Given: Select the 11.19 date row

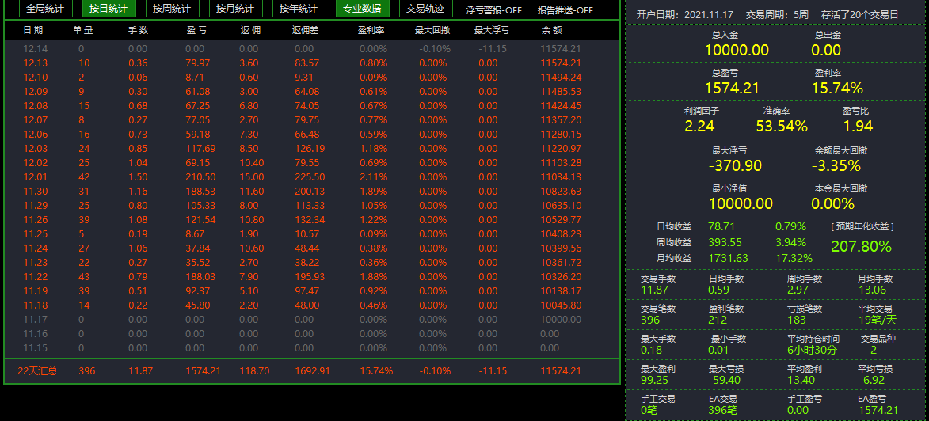Looking at the screenshot, I should pos(311,290).
